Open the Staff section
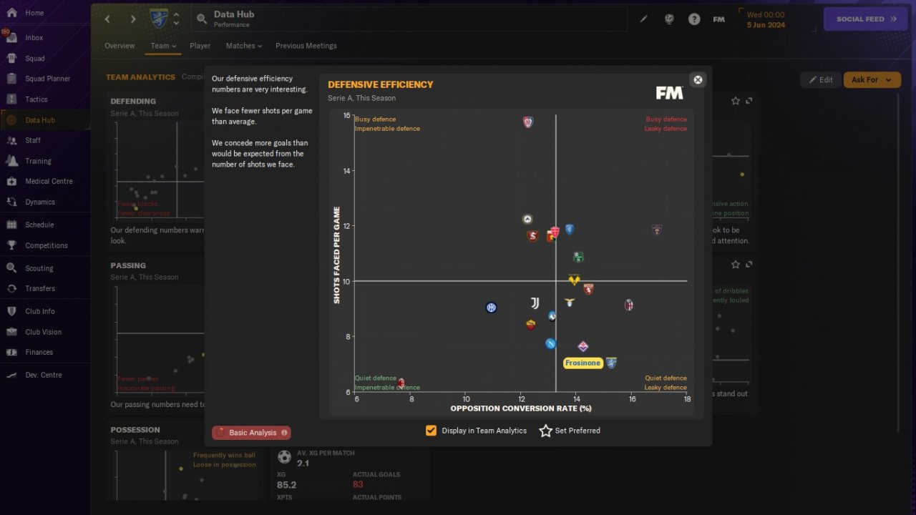 pos(33,140)
